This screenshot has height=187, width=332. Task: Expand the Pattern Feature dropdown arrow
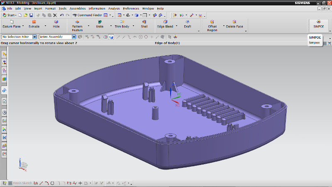88,26
